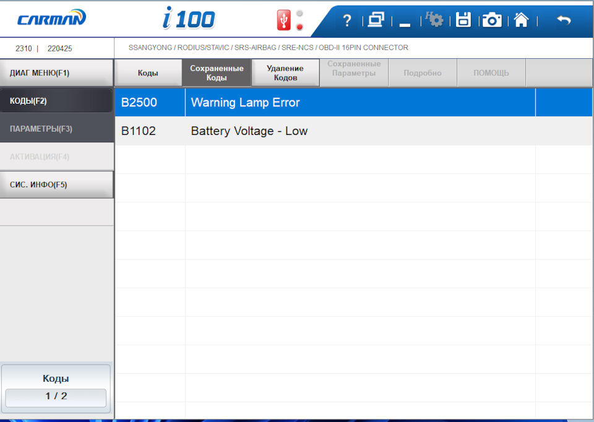Image resolution: width=594 pixels, height=422 pixels.
Task: Go back using the return arrow icon
Action: pyautogui.click(x=564, y=20)
